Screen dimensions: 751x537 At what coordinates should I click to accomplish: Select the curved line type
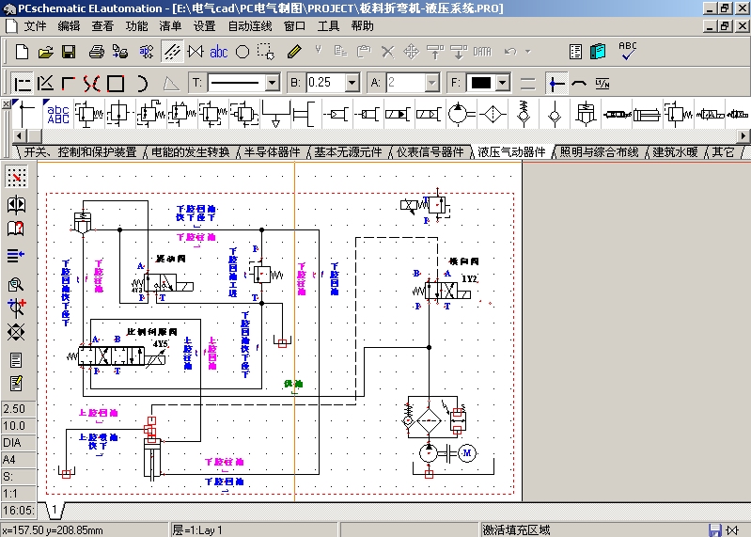point(91,84)
